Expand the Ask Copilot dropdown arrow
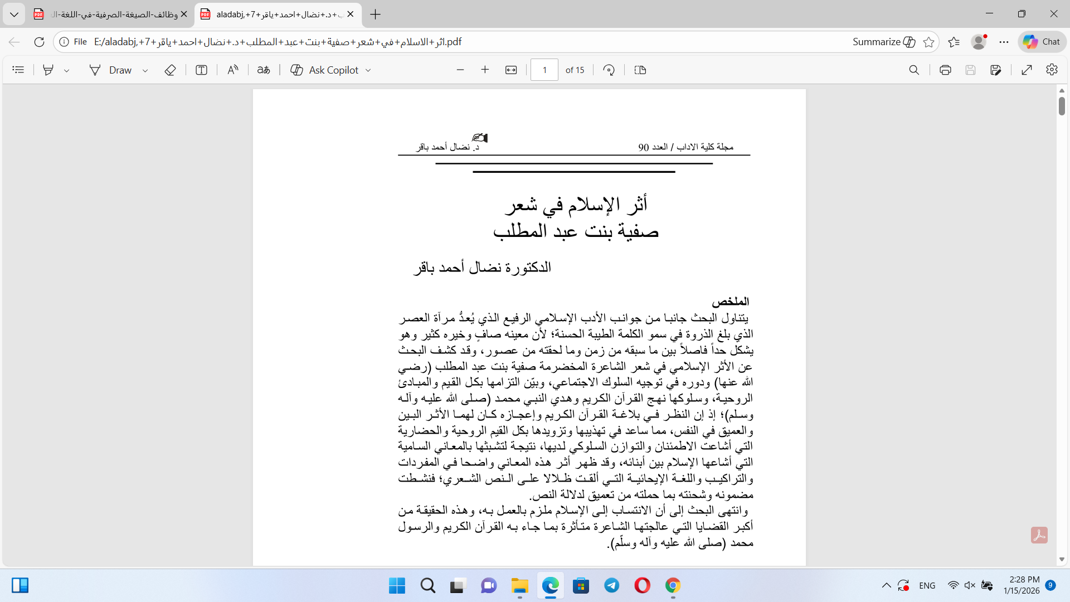Image resolution: width=1070 pixels, height=602 pixels. click(x=368, y=70)
